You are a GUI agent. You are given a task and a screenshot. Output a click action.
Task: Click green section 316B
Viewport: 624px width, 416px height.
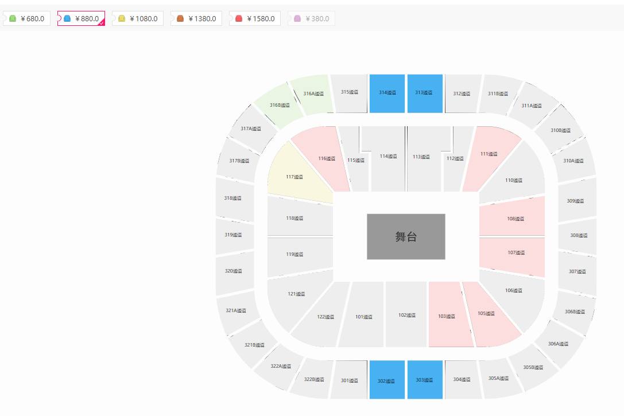tap(278, 106)
